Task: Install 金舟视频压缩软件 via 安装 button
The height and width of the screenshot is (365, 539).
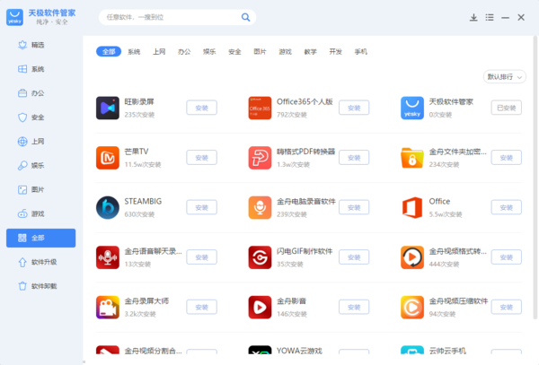Action: pos(507,307)
